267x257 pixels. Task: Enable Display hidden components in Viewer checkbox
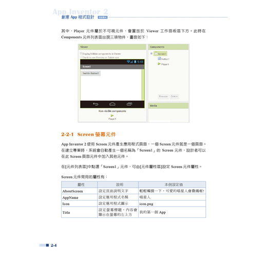81,53
